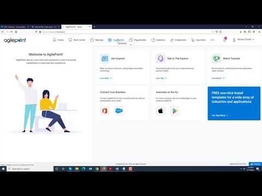
Task: Click the browser Forward arrow
Action: [7, 32]
